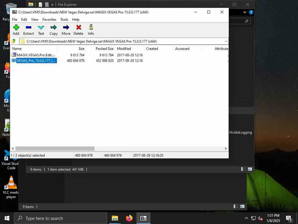The width and height of the screenshot is (298, 224).
Task: Extract files using the Extract toolbar icon
Action: tap(29, 30)
